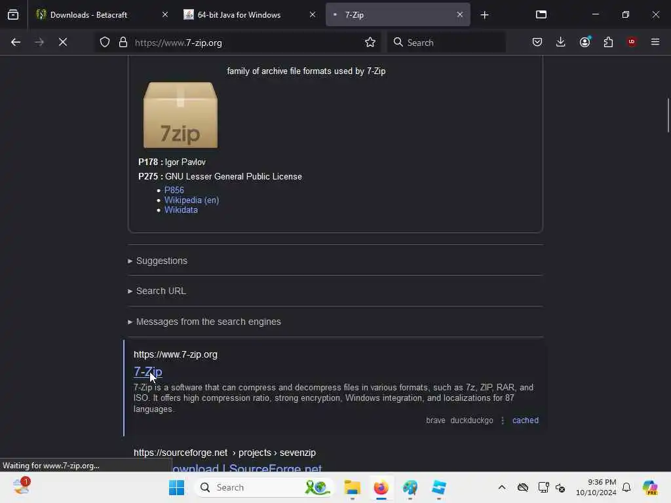Click the taskbar Search box
Screen dimensions: 671x503
263,487
